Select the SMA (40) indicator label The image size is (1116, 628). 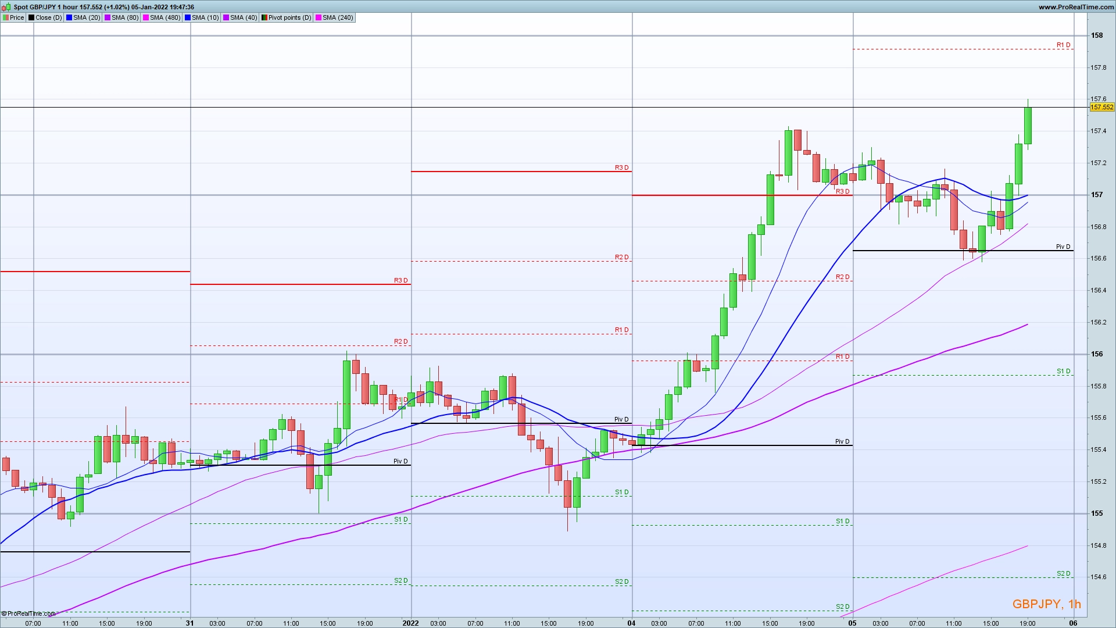click(244, 17)
